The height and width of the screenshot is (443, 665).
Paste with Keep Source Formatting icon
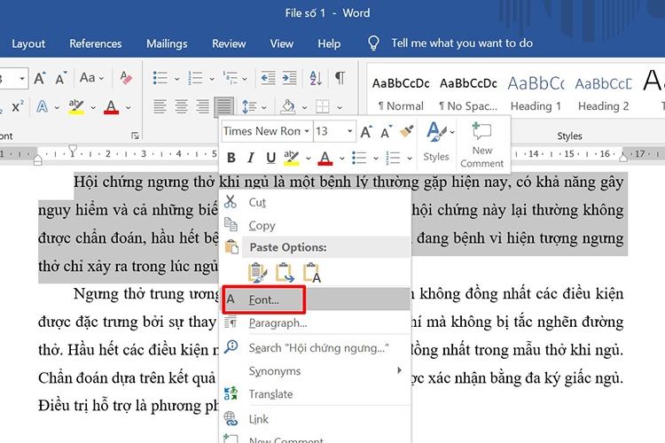[x=257, y=272]
